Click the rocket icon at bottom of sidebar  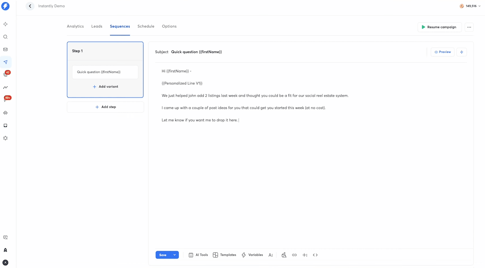click(x=5, y=250)
